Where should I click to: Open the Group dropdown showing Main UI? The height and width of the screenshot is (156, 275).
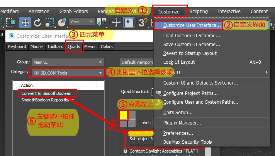68,62
